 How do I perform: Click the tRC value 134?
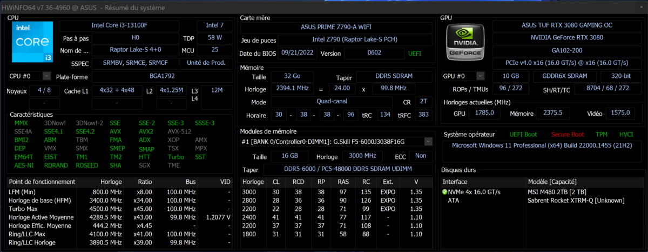[x=386, y=115]
